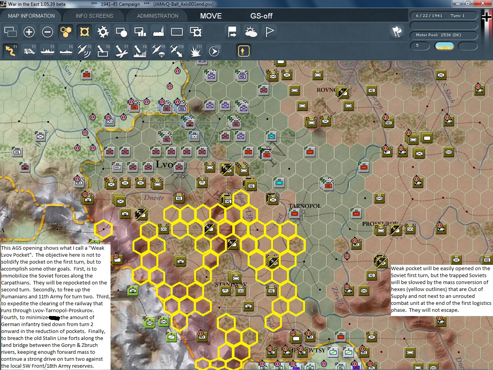Open the ADMINISTRATION tab

point(158,16)
